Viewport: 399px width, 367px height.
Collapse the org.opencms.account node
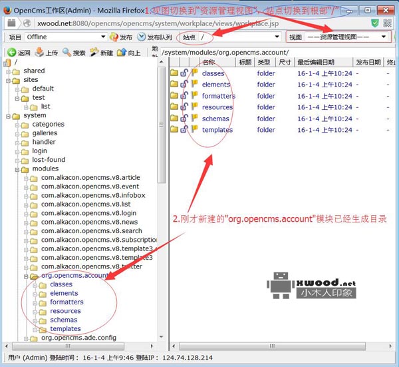point(26,276)
